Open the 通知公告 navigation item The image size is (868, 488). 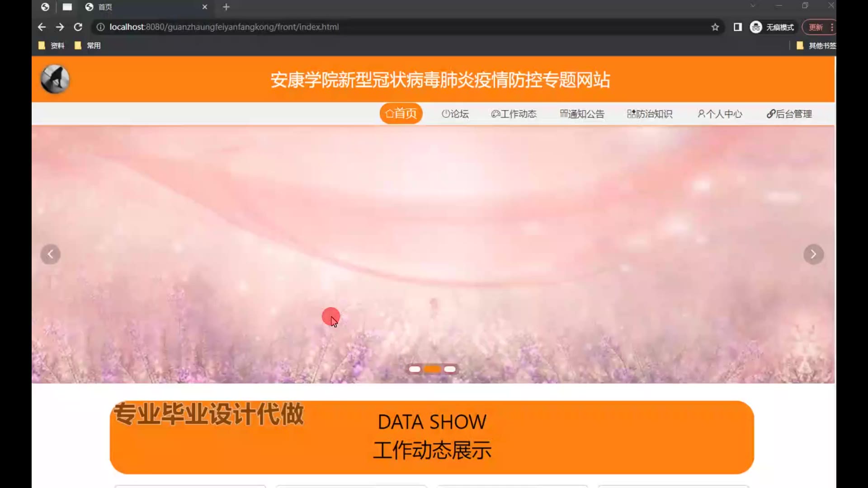click(582, 114)
